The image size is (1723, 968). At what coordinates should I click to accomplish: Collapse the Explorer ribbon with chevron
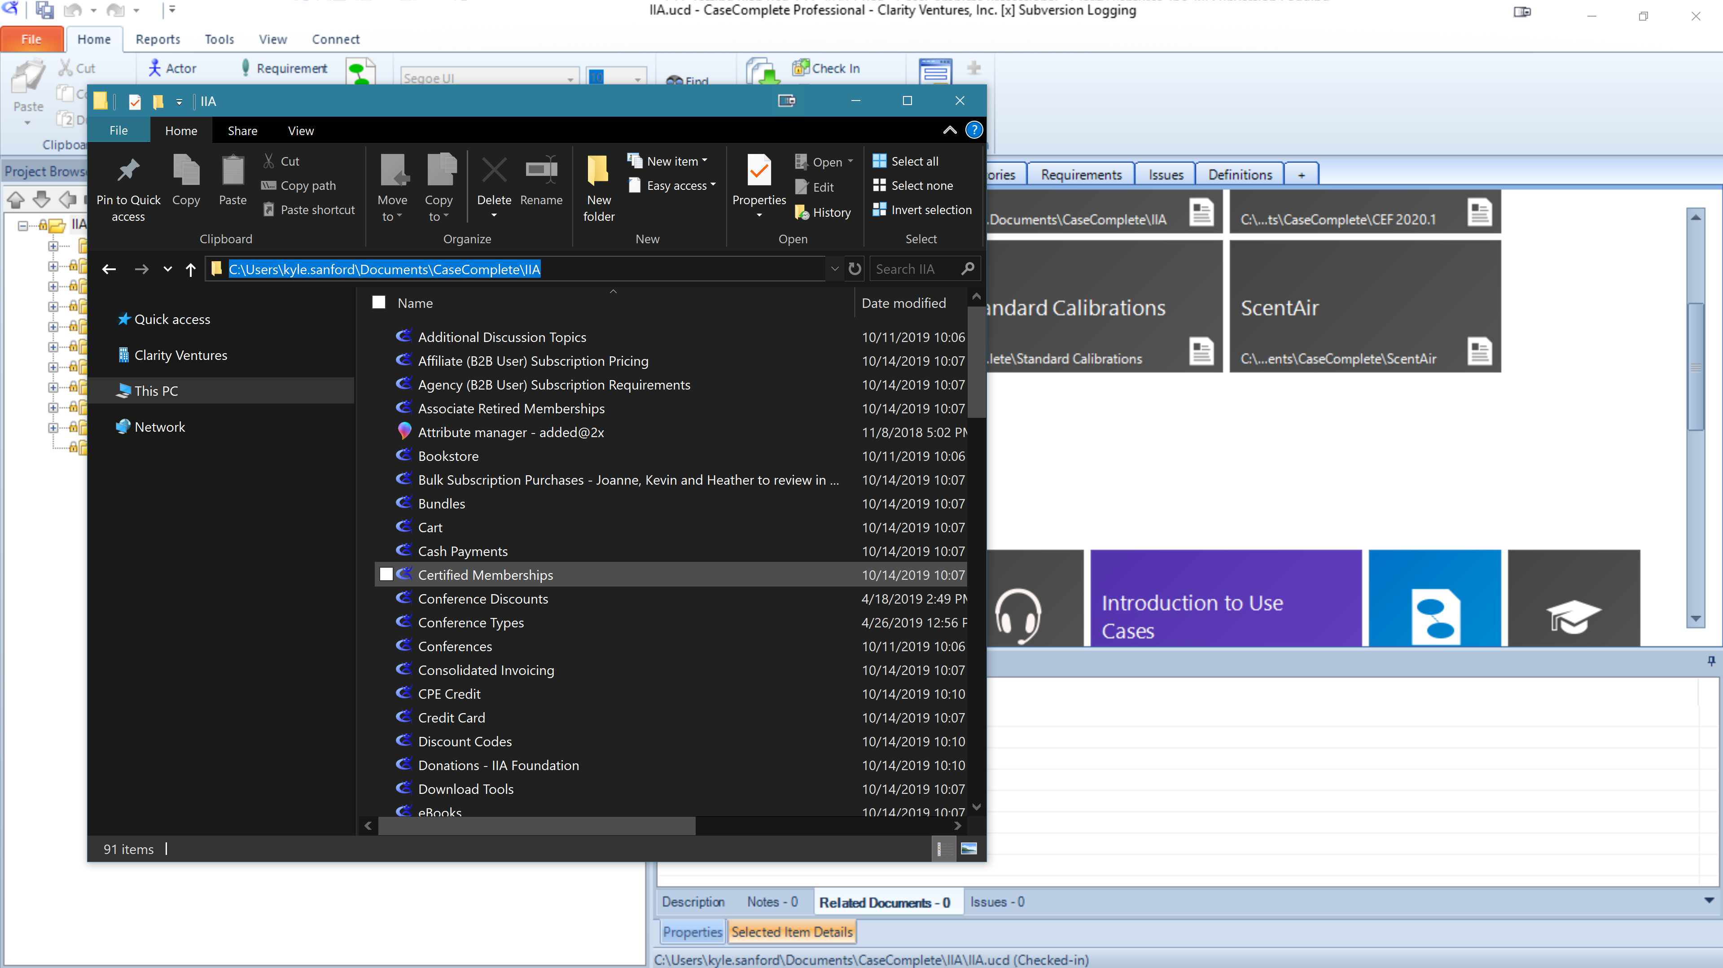coord(950,130)
